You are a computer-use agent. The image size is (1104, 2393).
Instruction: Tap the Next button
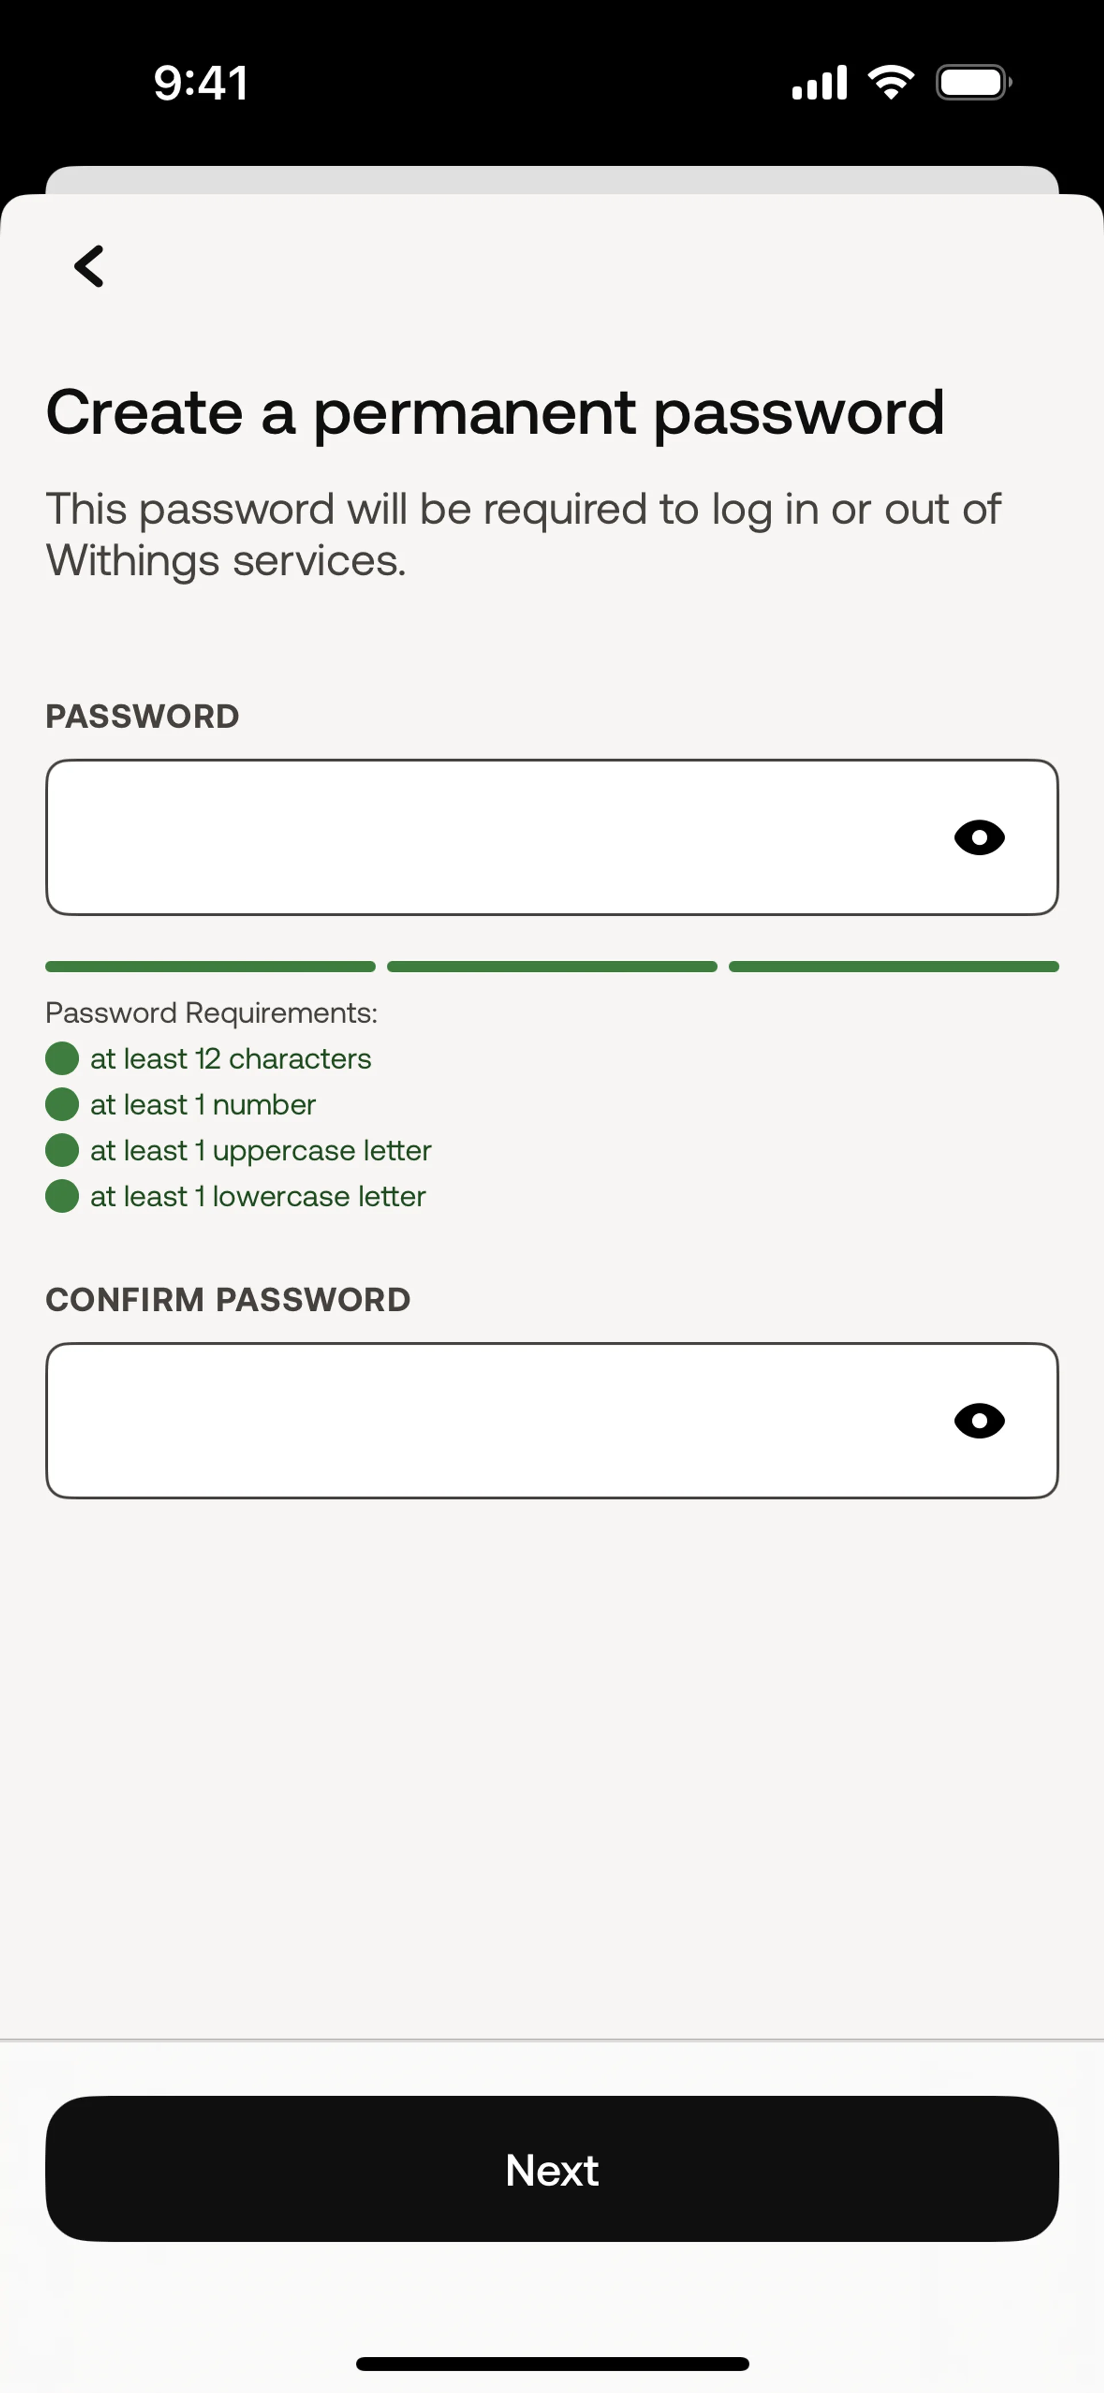coord(552,2169)
